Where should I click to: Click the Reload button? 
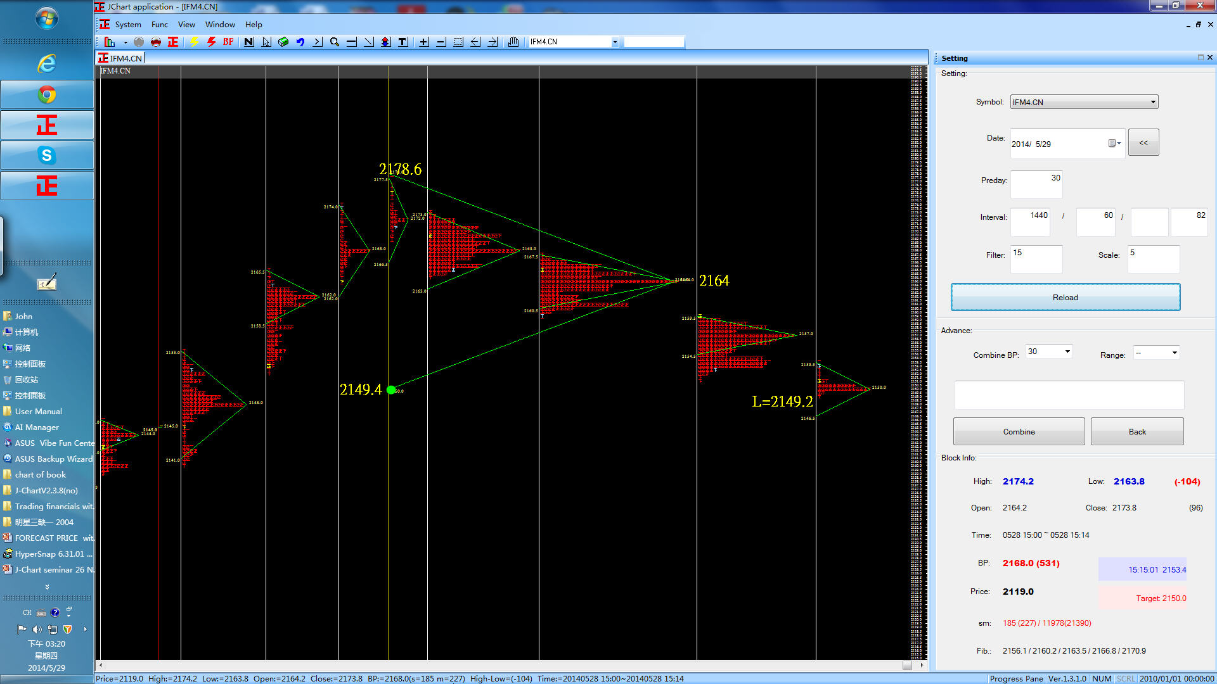(1066, 298)
